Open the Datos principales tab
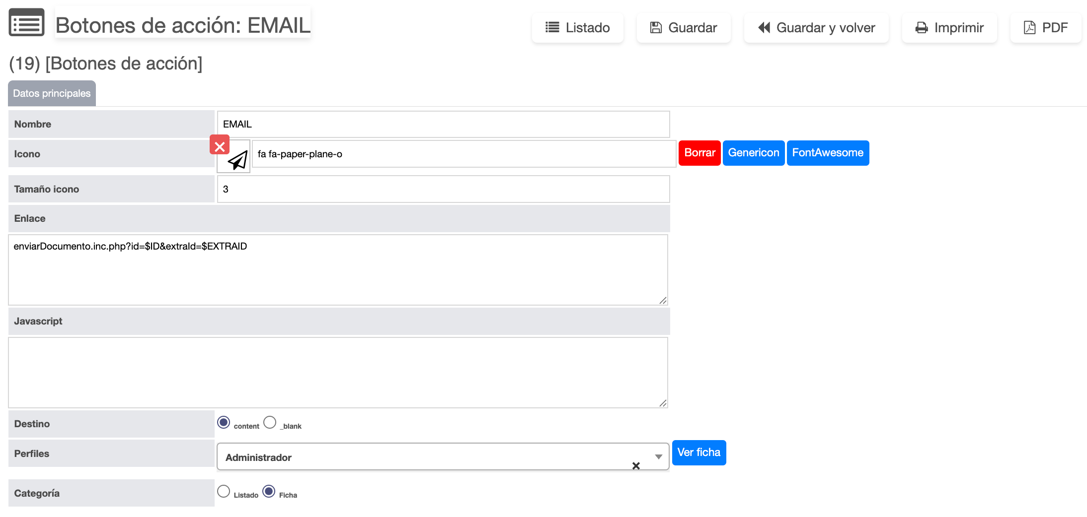This screenshot has width=1087, height=517. (52, 93)
